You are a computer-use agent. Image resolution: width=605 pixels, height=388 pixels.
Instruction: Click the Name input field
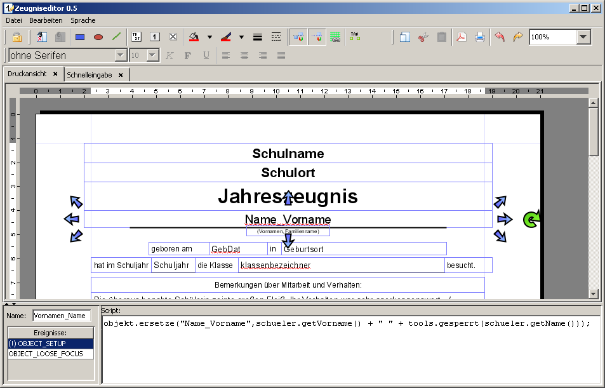(x=62, y=316)
